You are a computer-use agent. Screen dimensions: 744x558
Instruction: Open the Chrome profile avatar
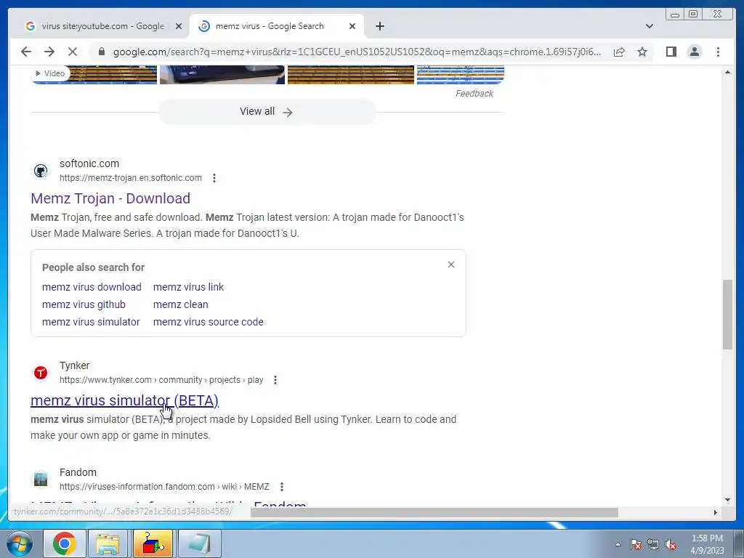694,52
